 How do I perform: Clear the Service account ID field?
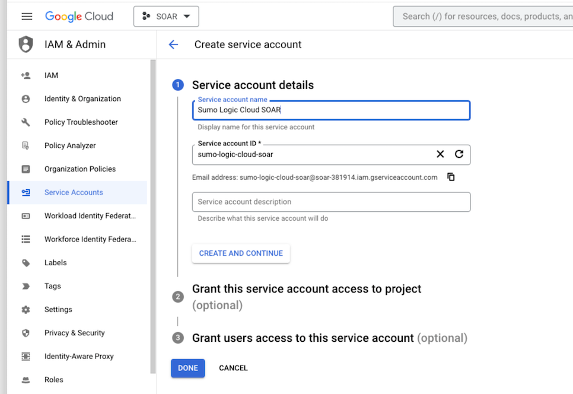(440, 154)
